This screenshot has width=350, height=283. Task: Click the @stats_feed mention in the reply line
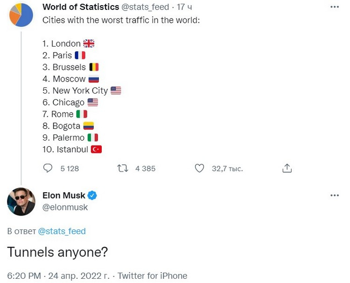coord(62,231)
